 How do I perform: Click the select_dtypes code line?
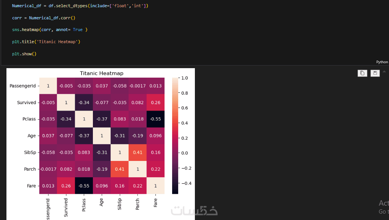80,6
